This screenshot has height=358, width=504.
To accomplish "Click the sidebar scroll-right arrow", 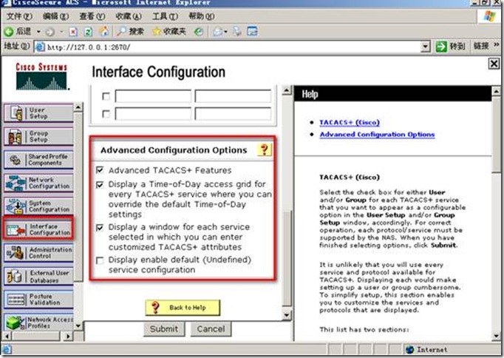I will pos(68,336).
